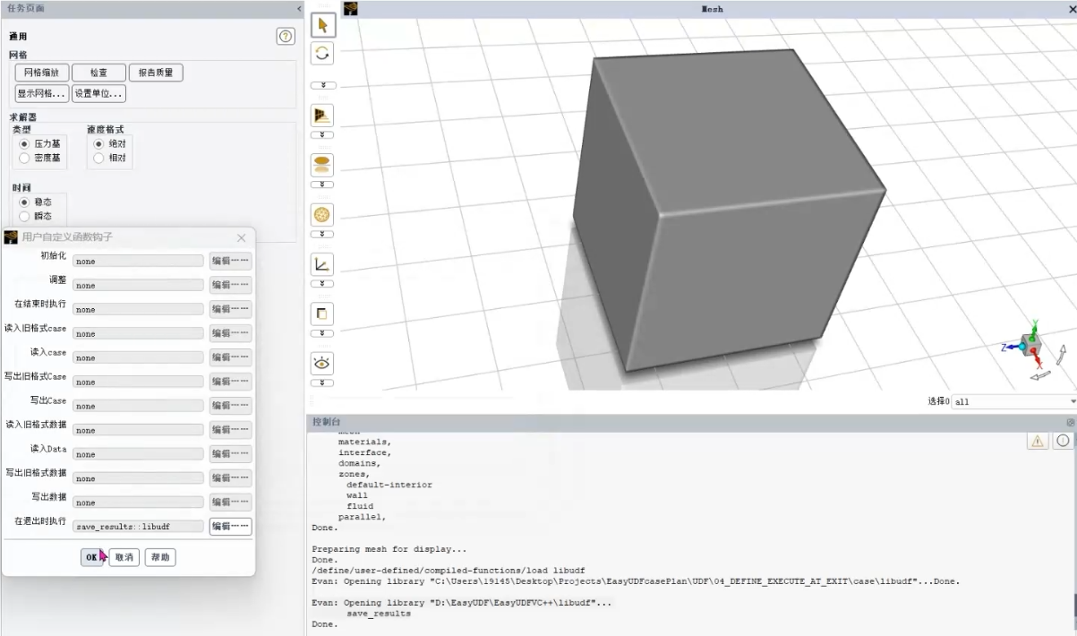
Task: Select the mouse pointer selection tool
Action: coord(322,25)
